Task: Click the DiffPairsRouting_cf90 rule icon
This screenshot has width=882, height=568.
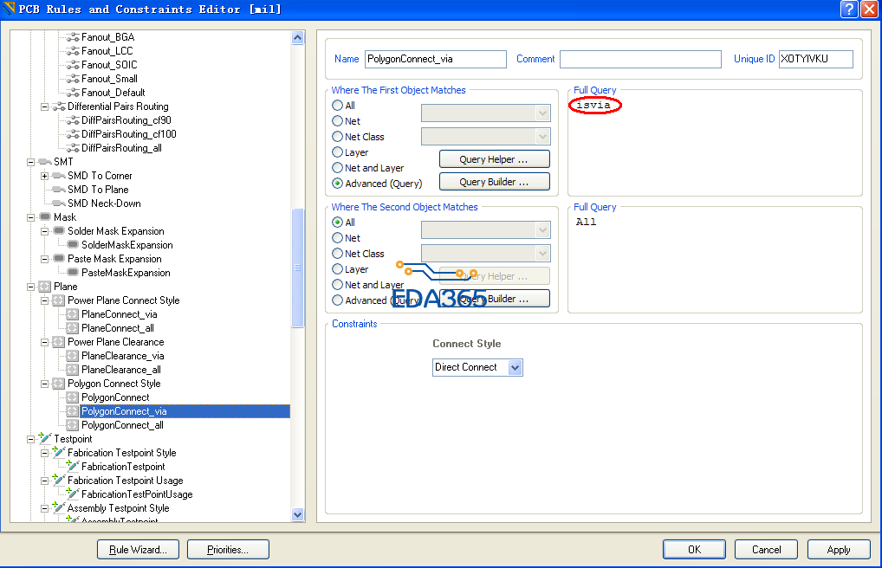Action: [x=73, y=120]
